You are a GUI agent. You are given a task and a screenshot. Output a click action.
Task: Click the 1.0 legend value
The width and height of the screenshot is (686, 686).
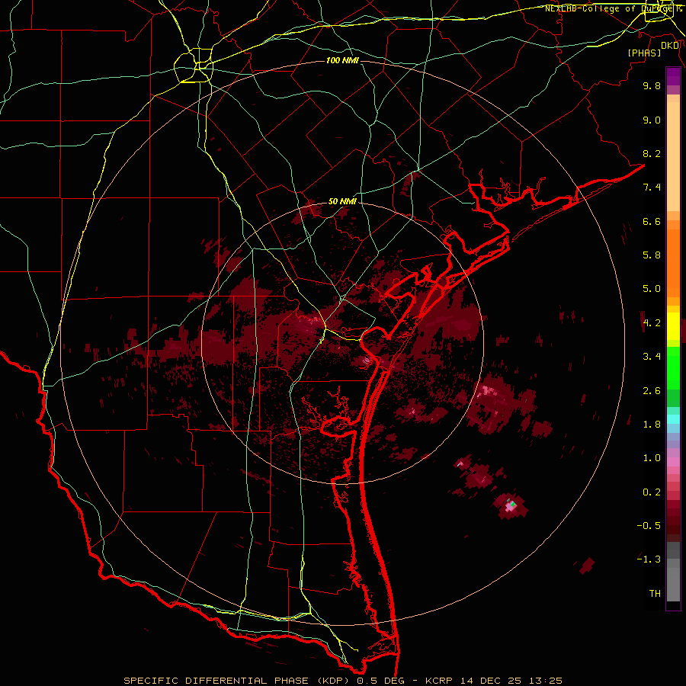point(652,458)
